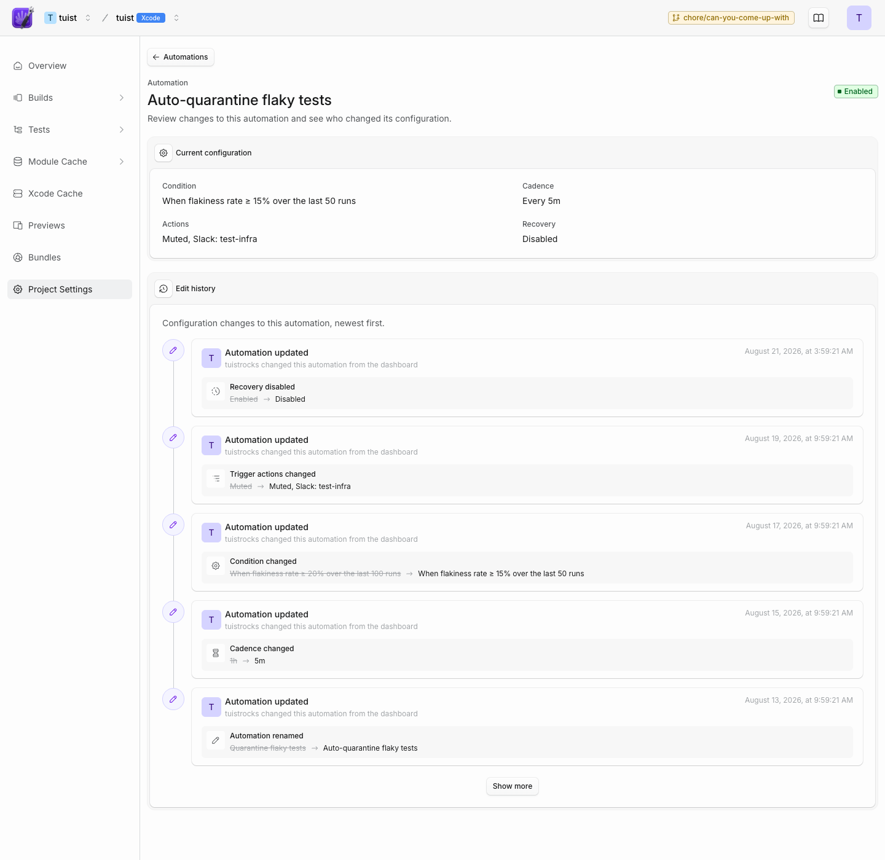Go to Overview page
885x860 pixels.
69,66
